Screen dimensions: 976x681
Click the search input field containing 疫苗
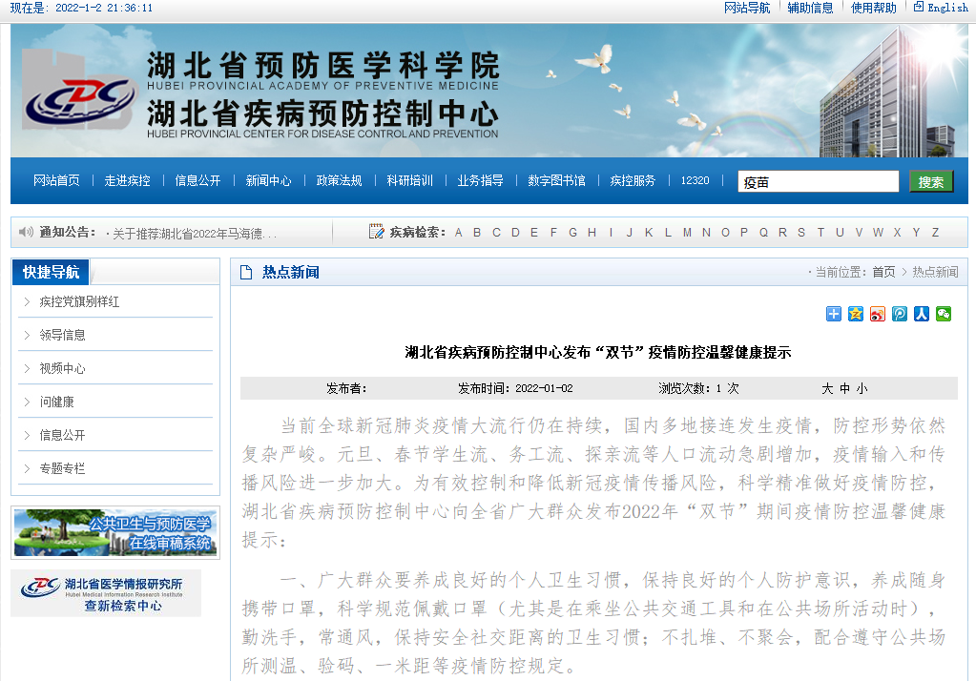818,182
